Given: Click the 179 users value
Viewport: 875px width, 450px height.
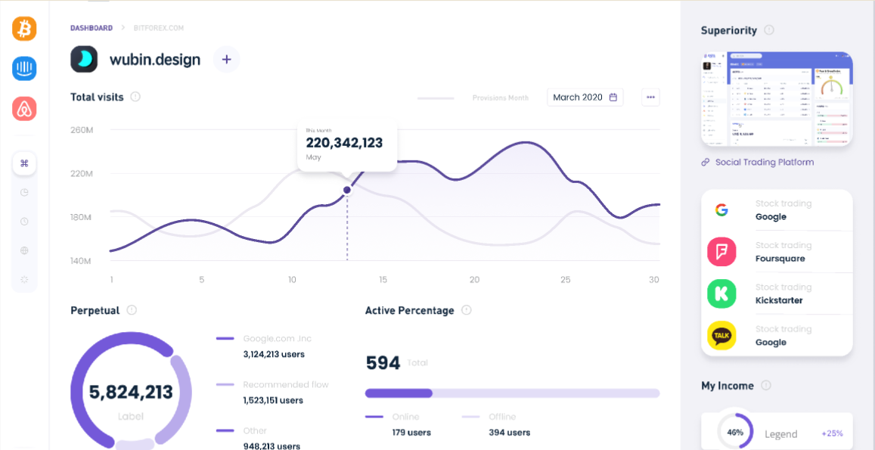Looking at the screenshot, I should [x=411, y=432].
